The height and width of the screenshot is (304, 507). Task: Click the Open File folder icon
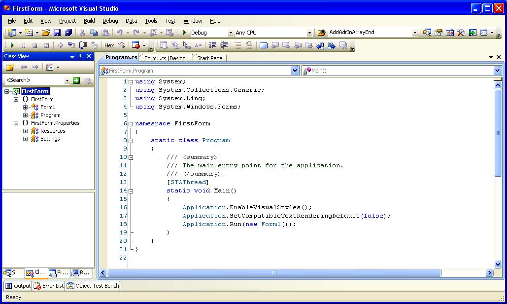pos(46,33)
